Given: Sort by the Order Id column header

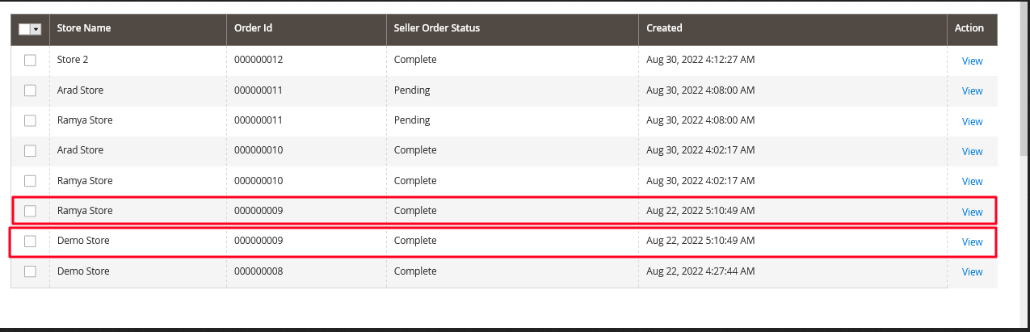Looking at the screenshot, I should pyautogui.click(x=307, y=29).
